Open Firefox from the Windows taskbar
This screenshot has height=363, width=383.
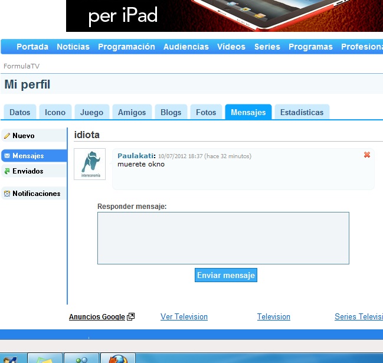118,358
